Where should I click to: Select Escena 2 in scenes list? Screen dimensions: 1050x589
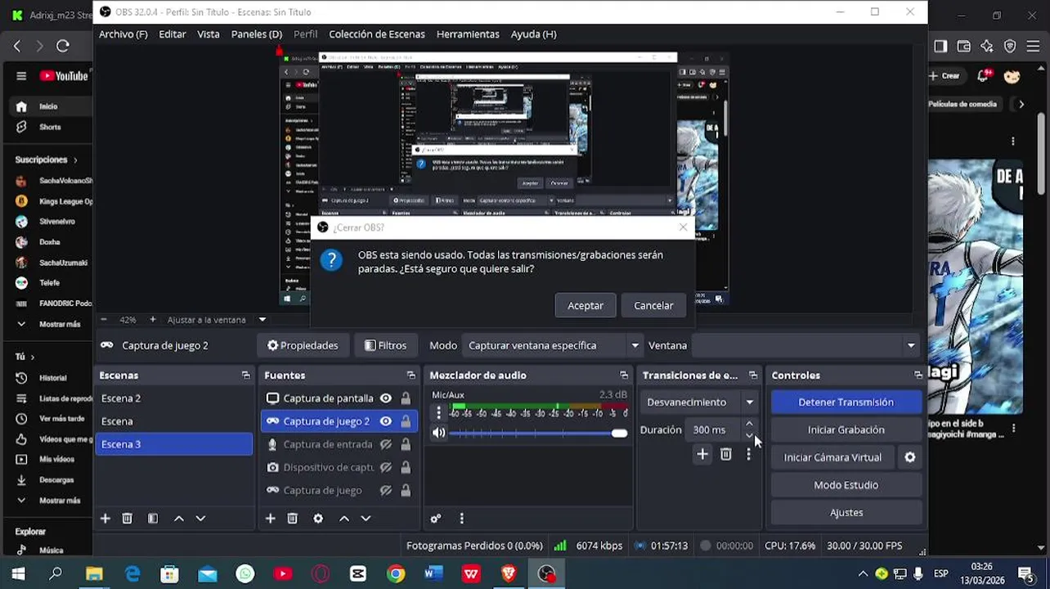click(174, 398)
